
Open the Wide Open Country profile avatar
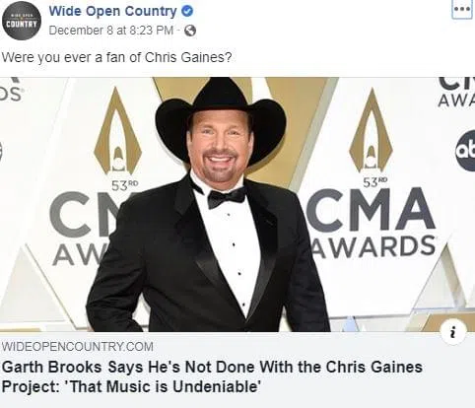pyautogui.click(x=22, y=21)
